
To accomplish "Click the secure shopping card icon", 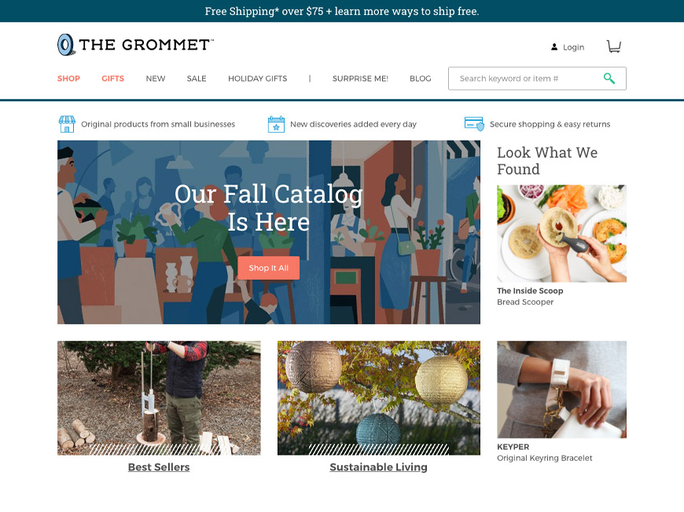I will (x=474, y=124).
